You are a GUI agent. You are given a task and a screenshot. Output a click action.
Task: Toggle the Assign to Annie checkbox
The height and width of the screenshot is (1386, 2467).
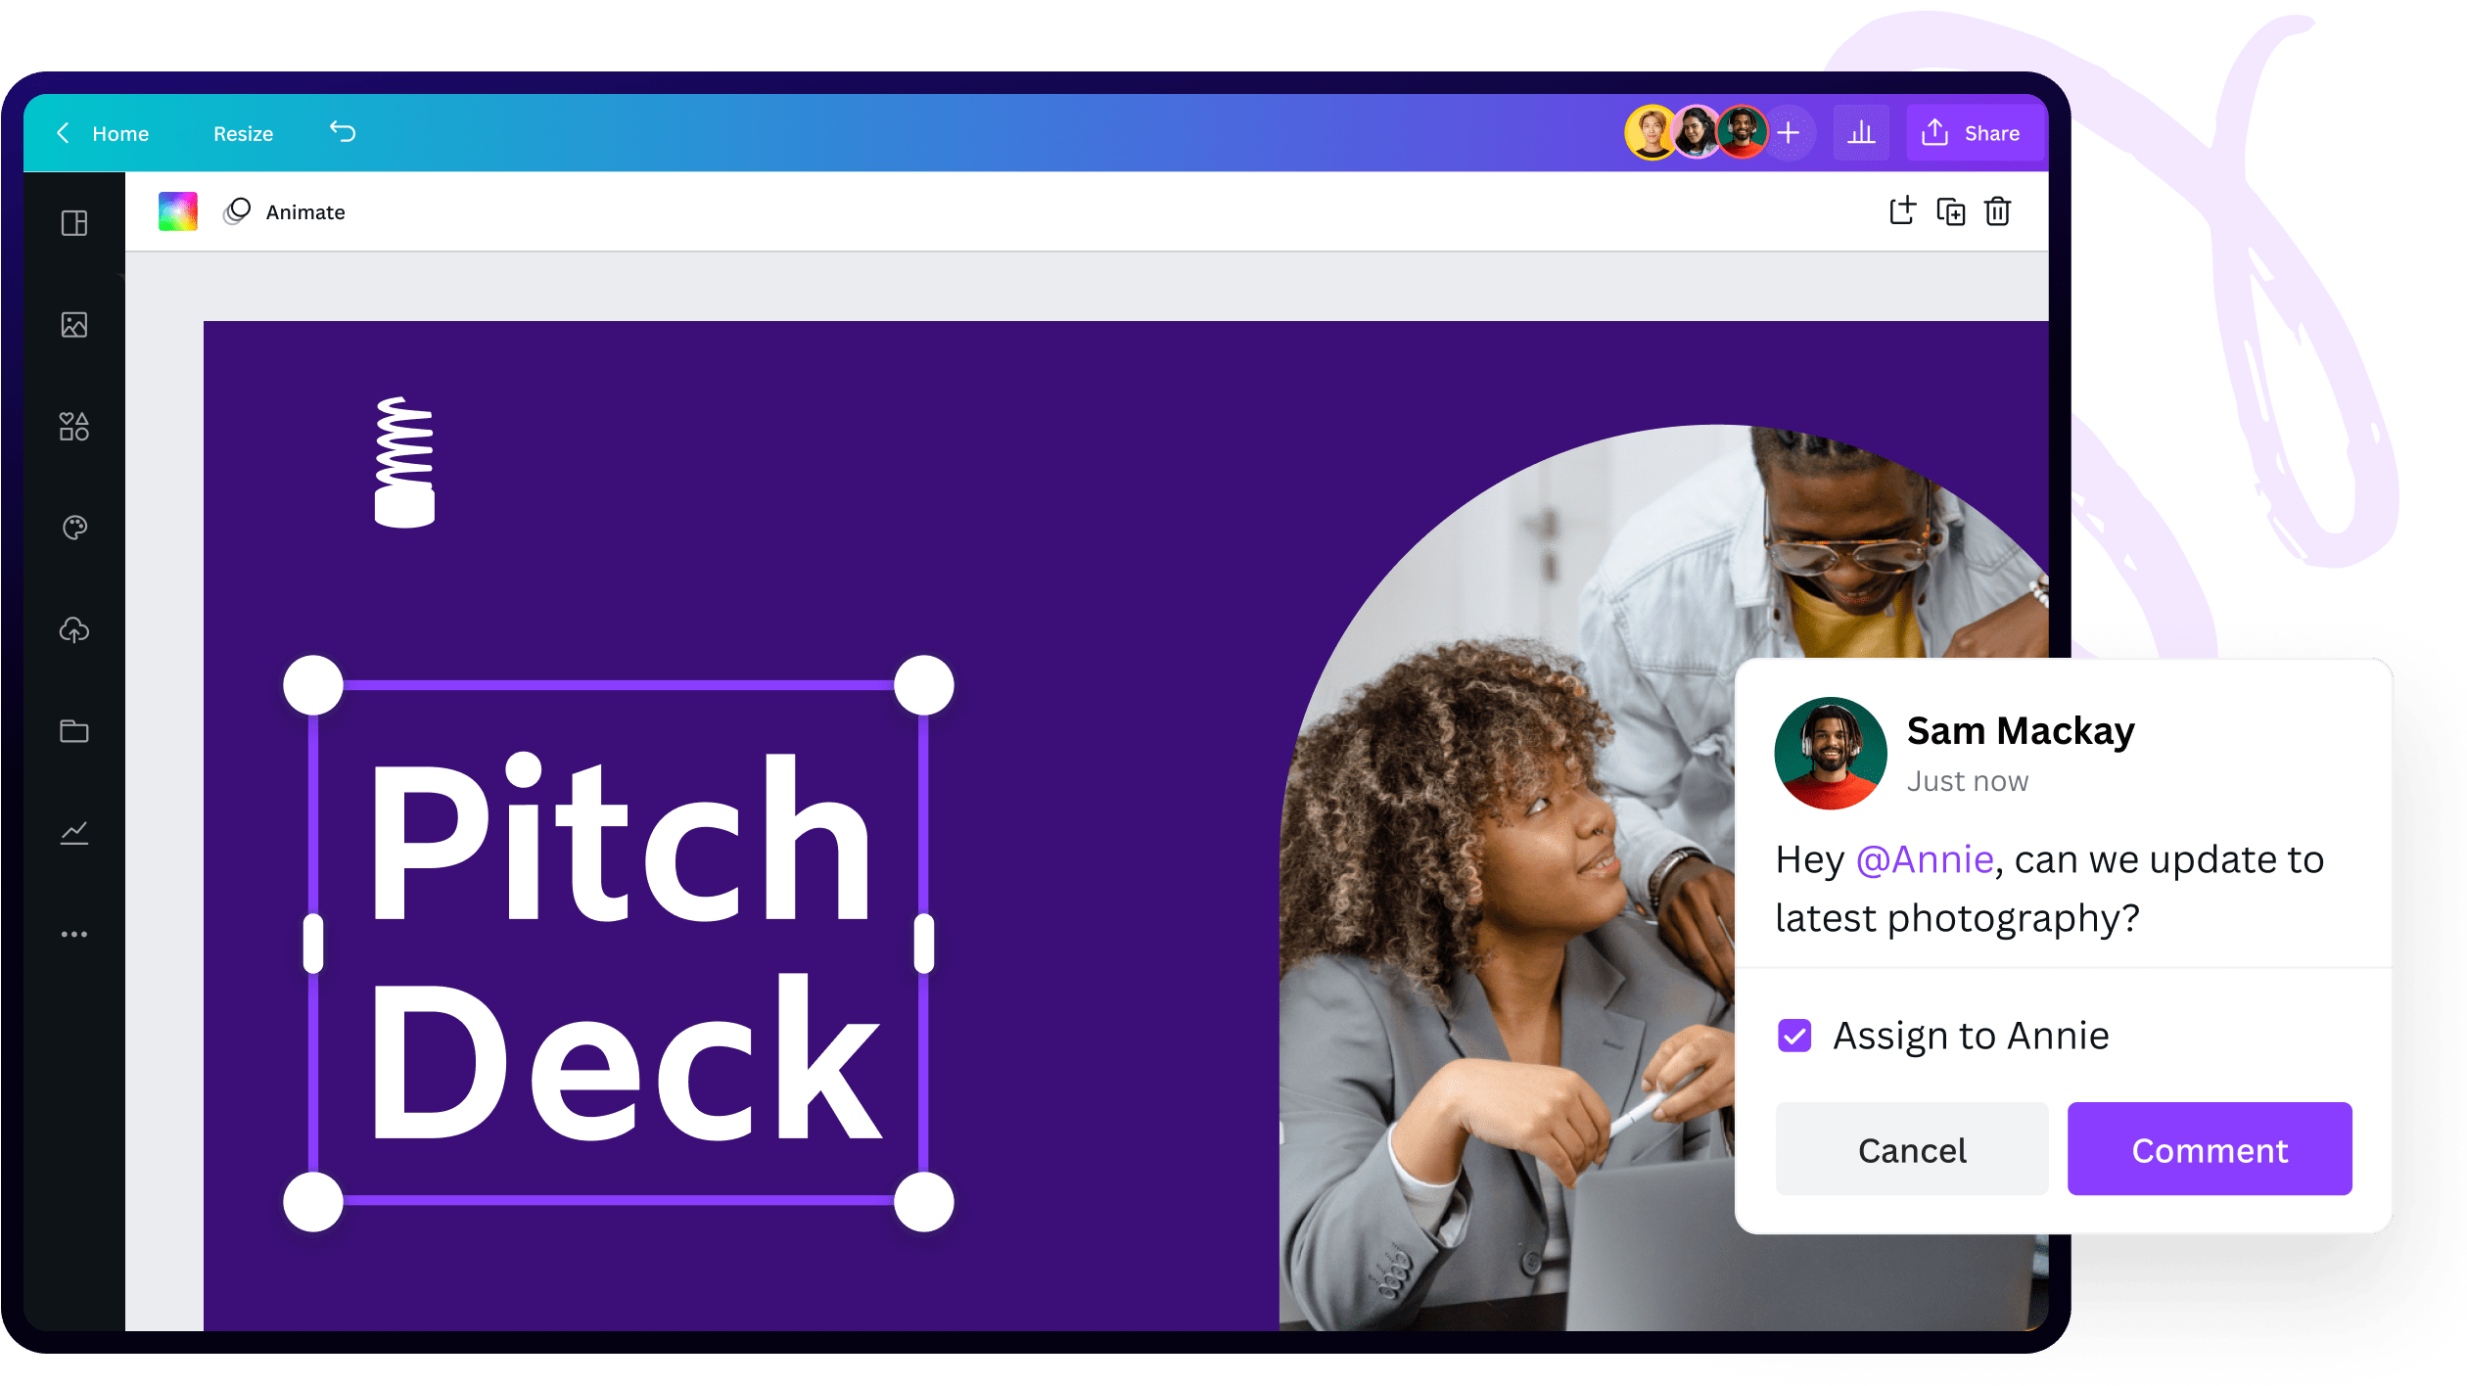1794,1036
